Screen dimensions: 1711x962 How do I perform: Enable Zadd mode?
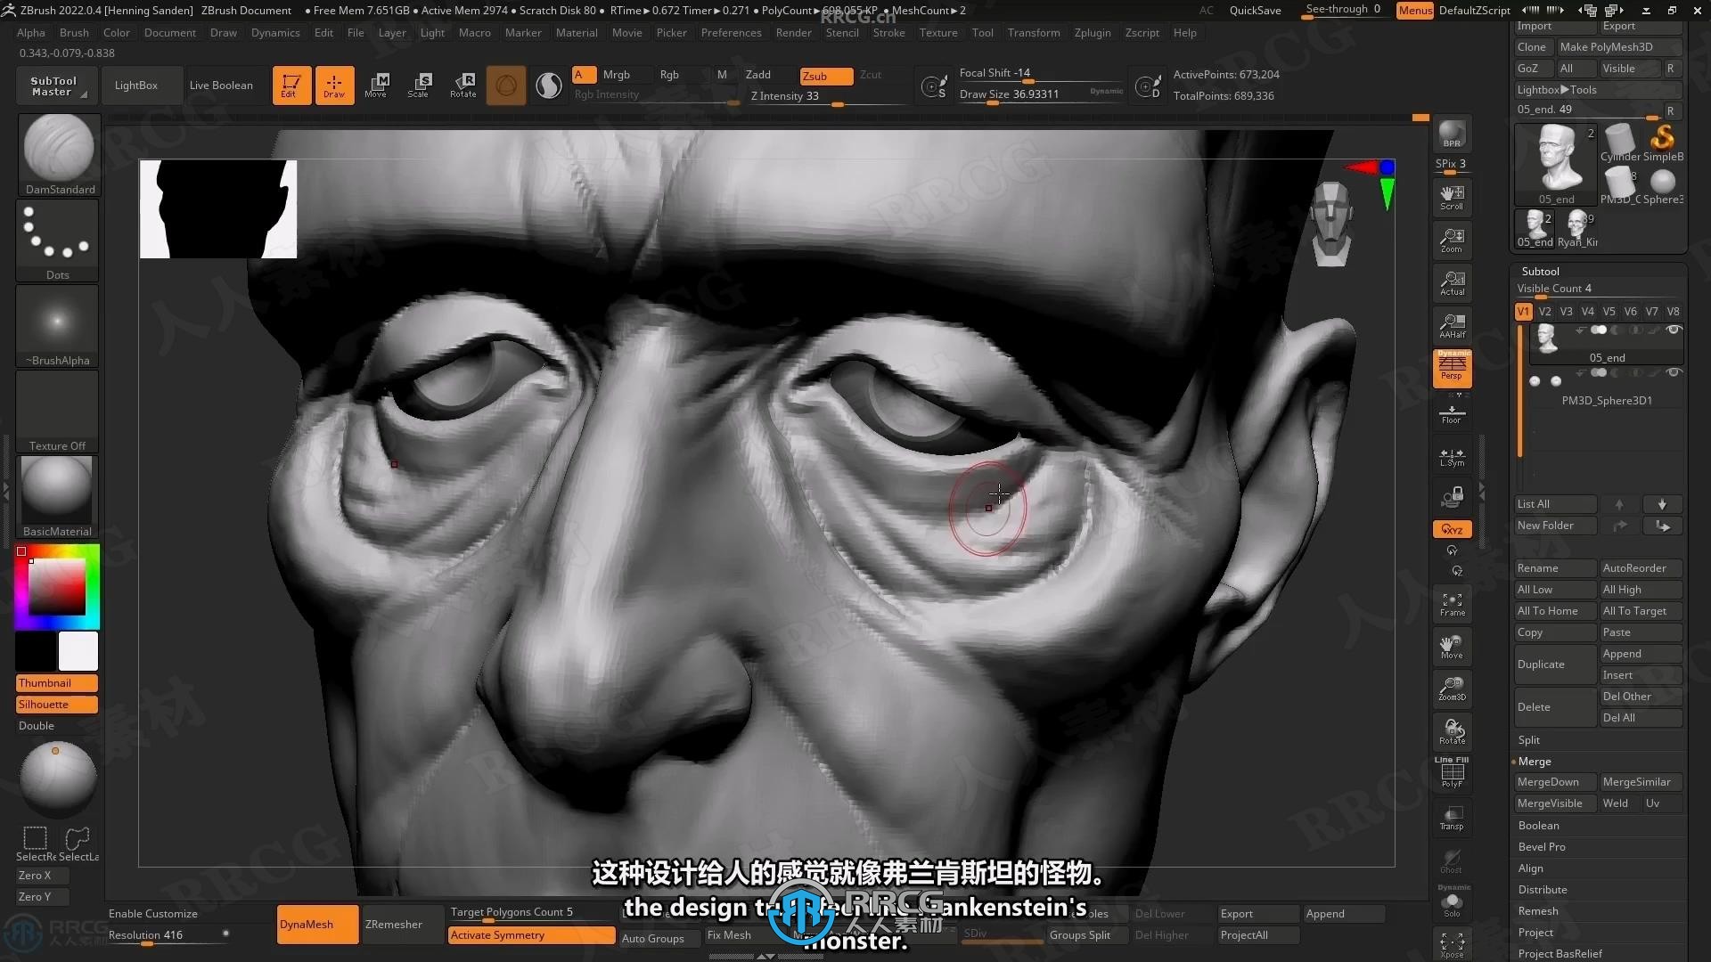tap(759, 75)
